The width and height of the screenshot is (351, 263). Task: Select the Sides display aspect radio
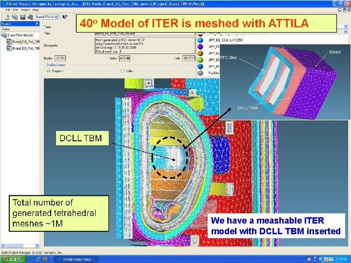122,71
